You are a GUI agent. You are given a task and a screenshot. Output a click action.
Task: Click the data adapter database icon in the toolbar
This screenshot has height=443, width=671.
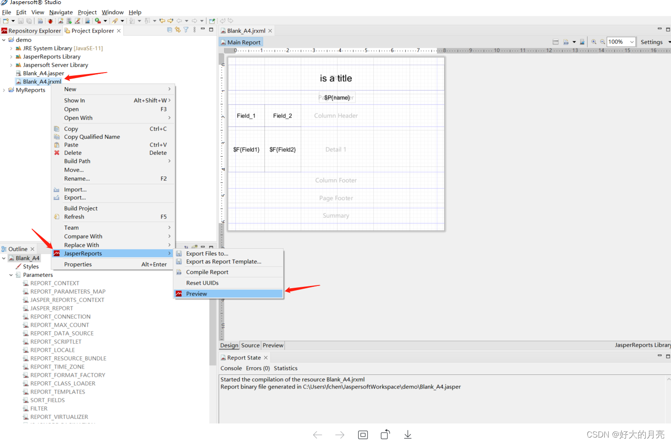[x=69, y=21]
